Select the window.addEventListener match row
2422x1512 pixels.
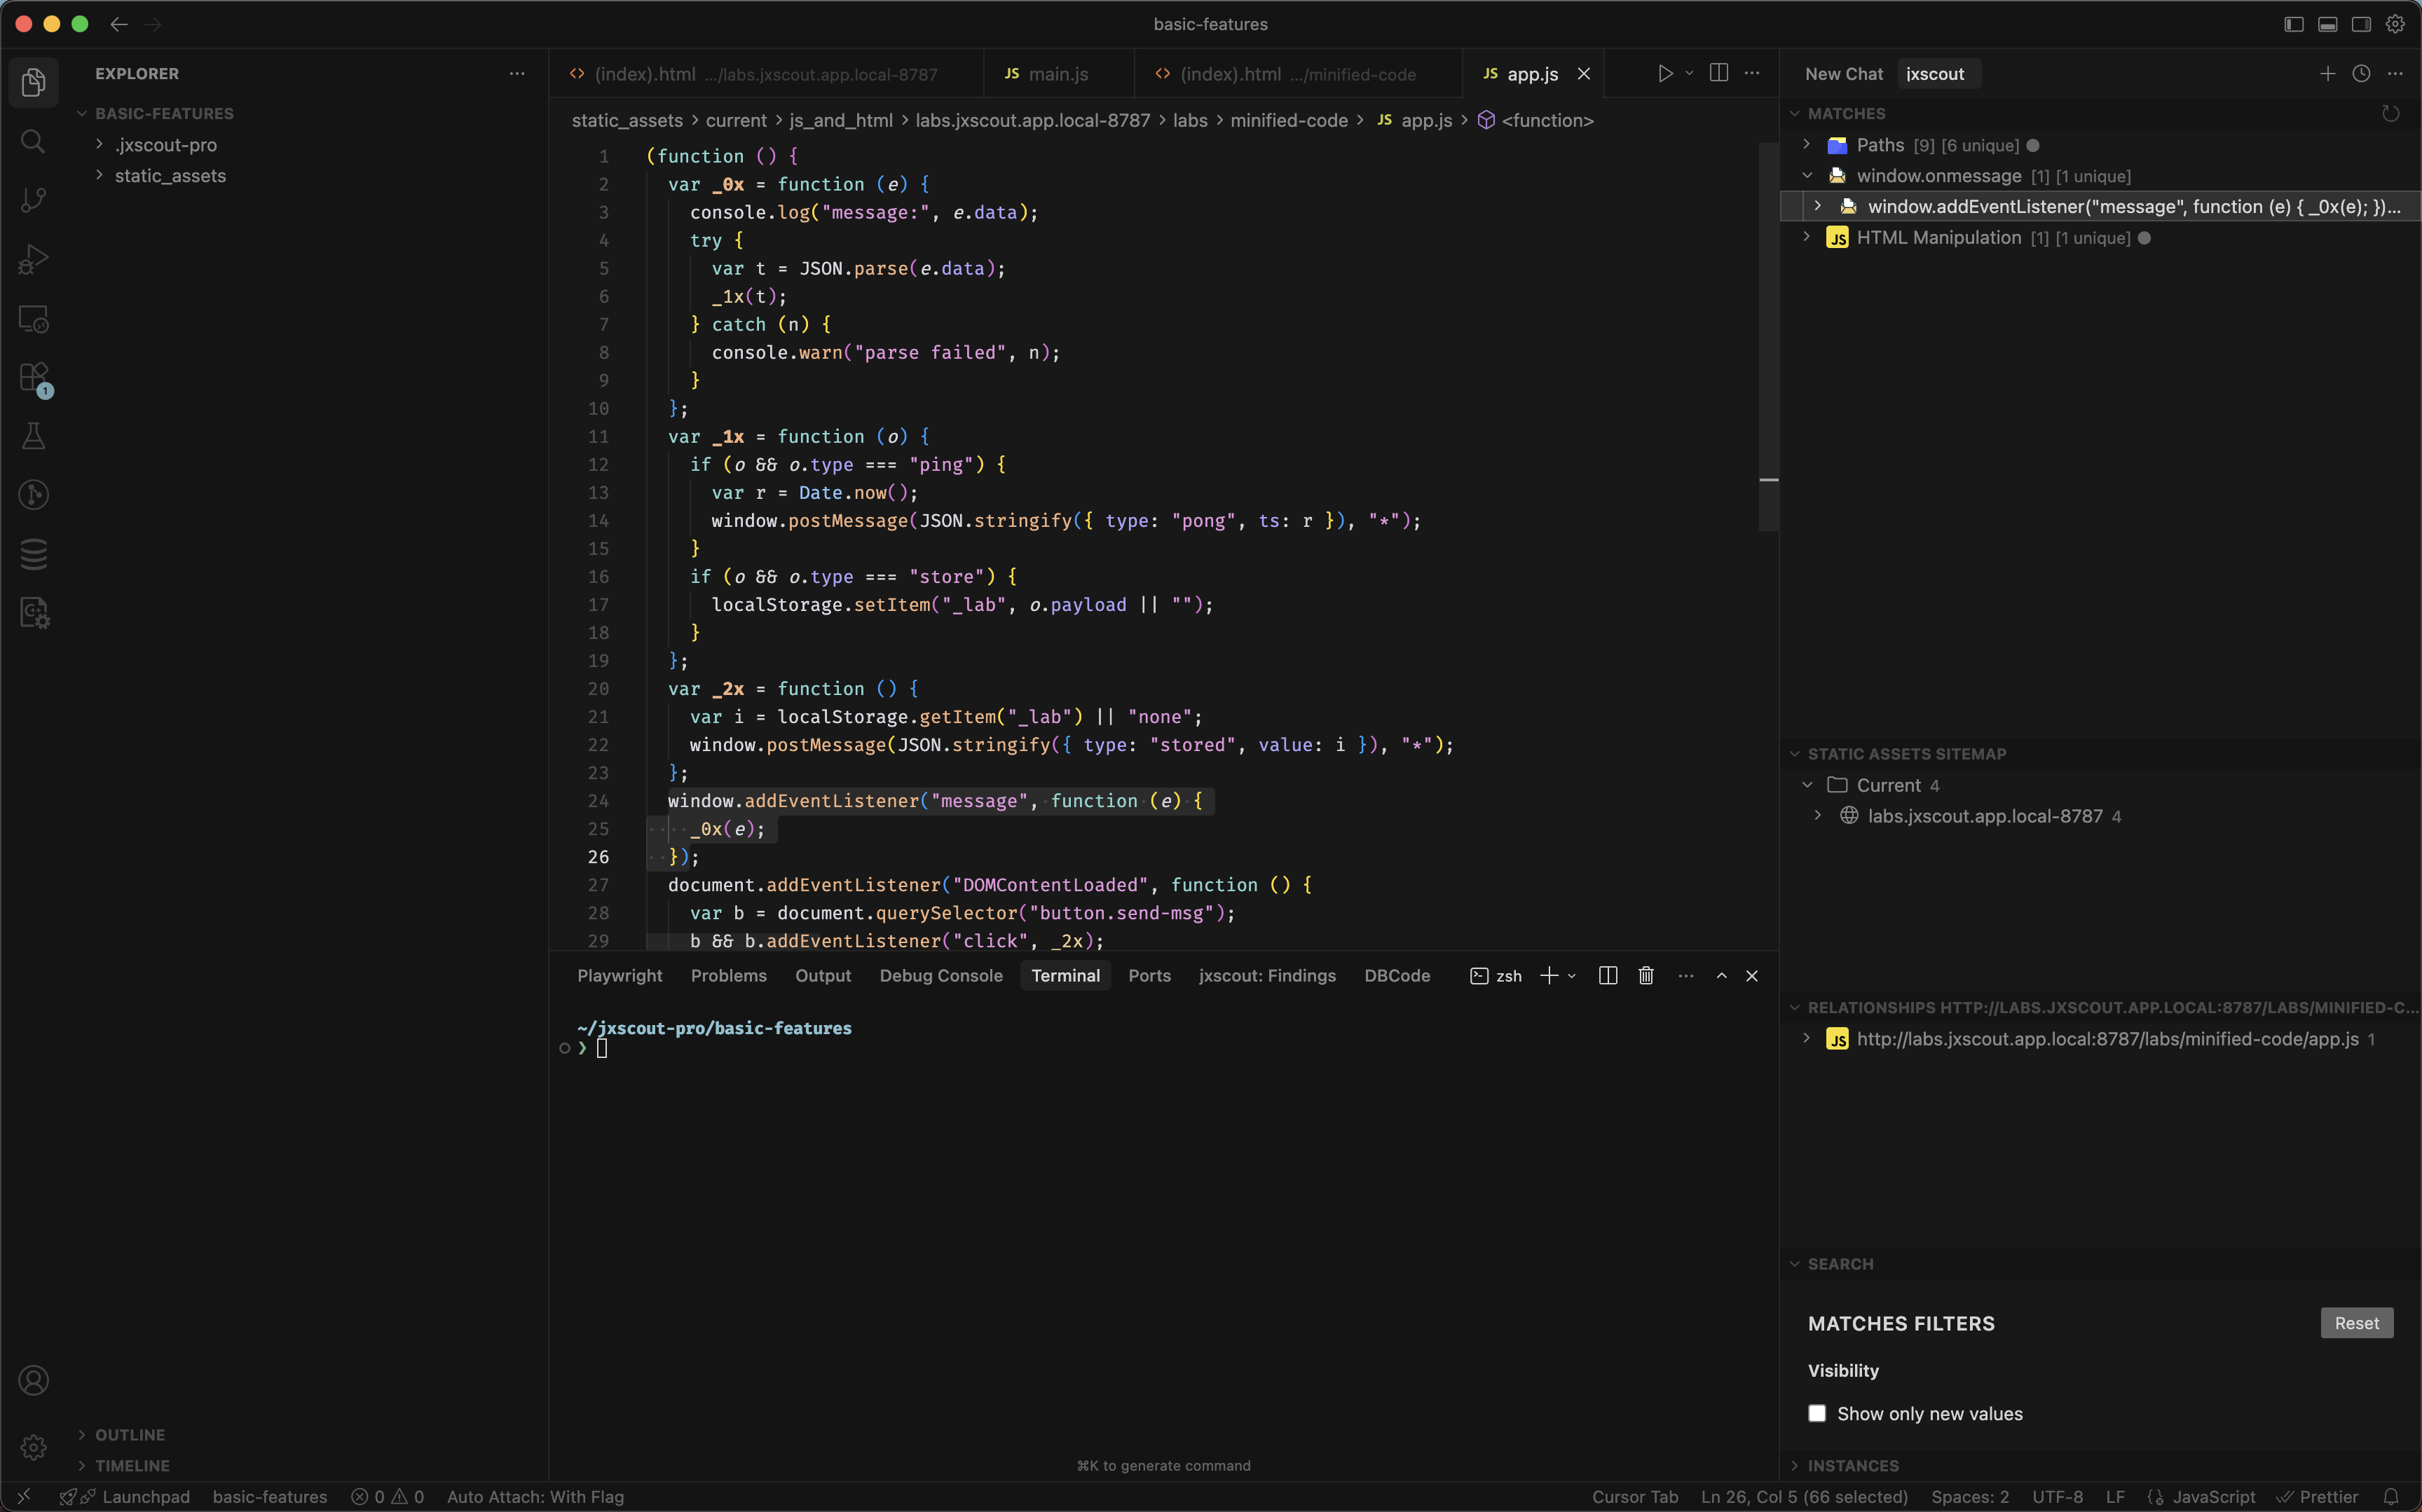(x=2100, y=207)
